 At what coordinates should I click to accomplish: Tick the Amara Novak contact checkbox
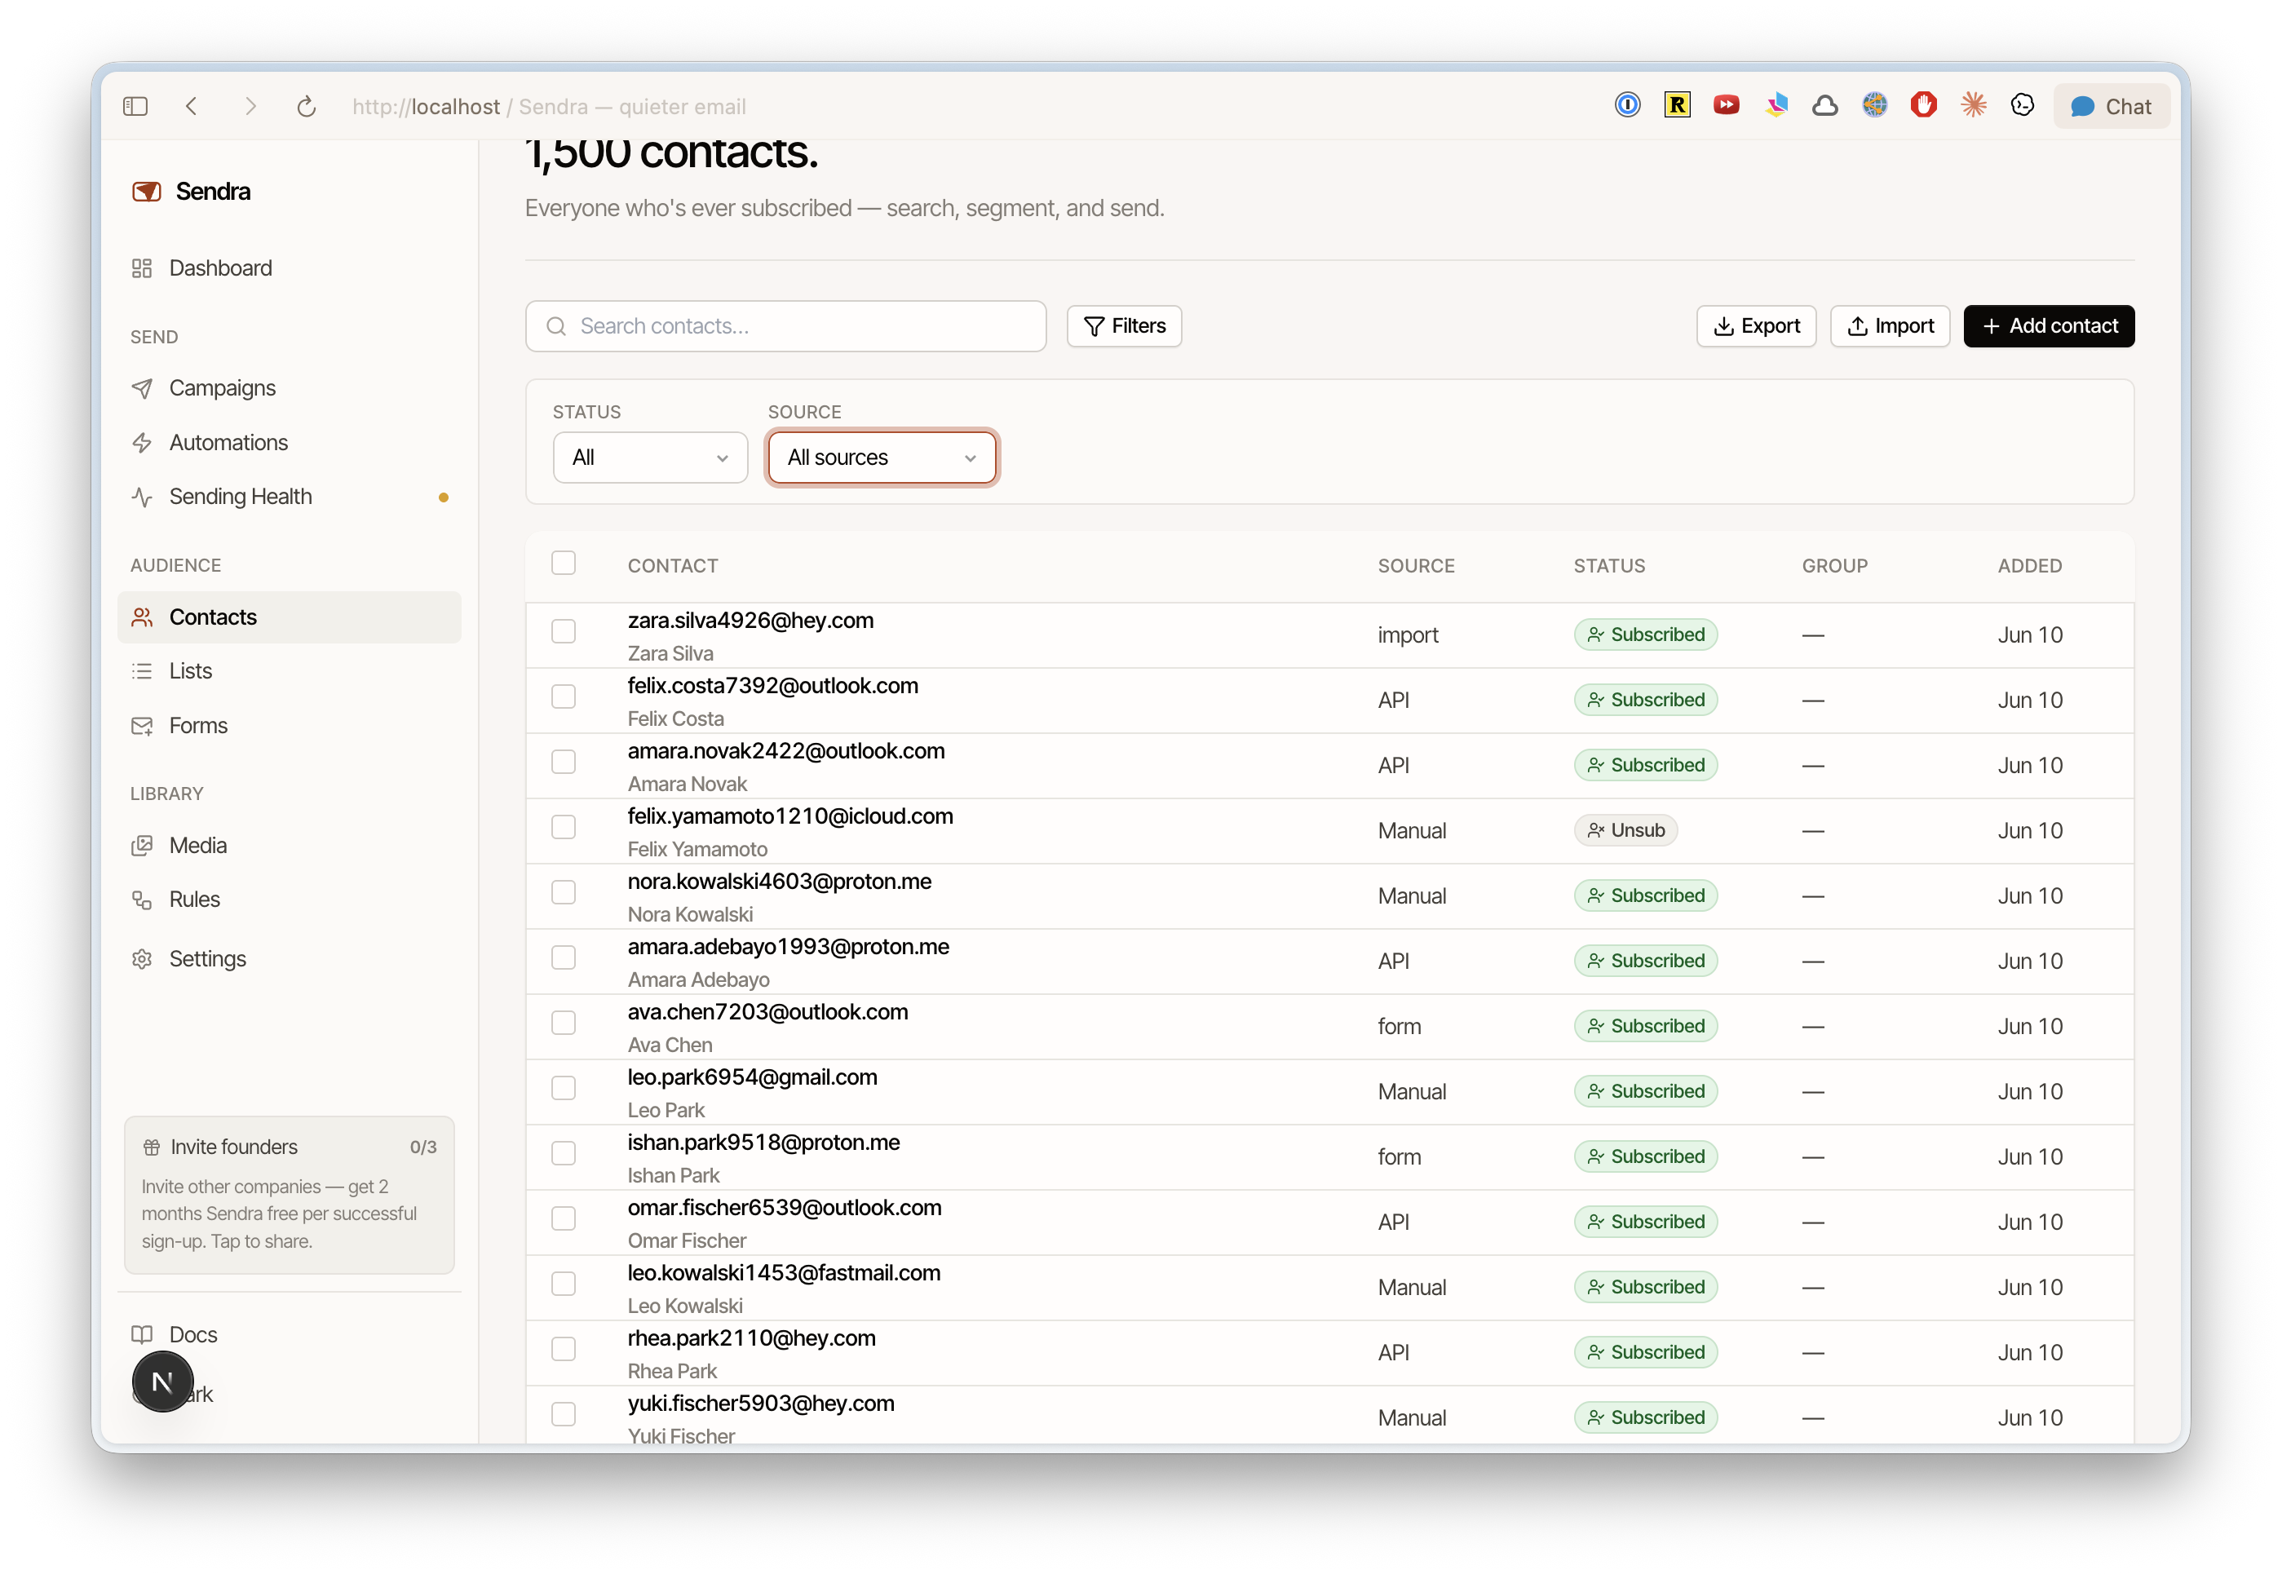point(563,762)
